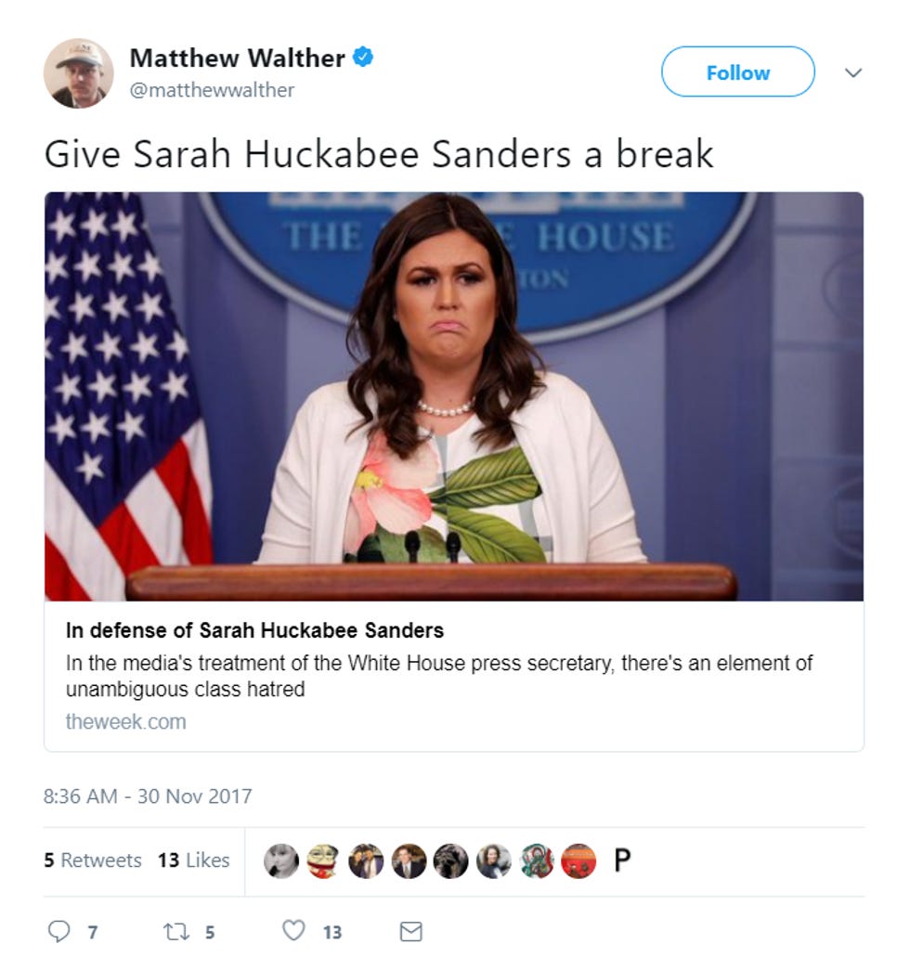Open Matthew Walther display name link

[x=237, y=58]
